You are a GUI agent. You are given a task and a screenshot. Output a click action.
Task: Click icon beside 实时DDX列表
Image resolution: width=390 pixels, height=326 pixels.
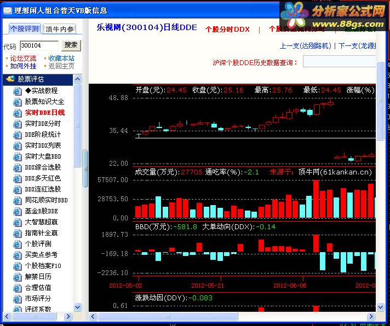(17, 145)
